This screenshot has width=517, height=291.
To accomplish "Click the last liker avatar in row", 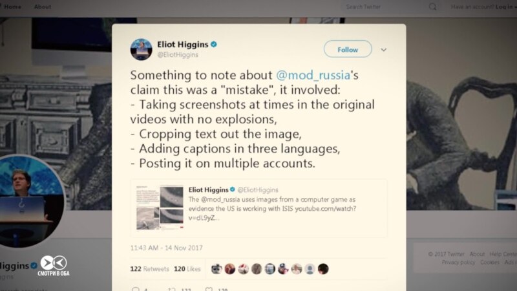I will [x=323, y=268].
